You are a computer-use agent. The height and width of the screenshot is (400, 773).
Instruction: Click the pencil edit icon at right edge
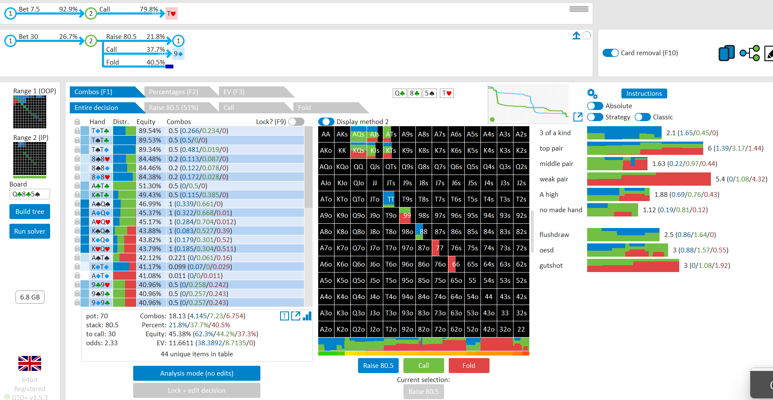click(769, 53)
